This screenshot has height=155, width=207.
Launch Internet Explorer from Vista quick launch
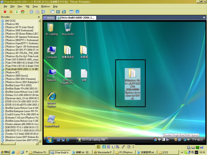[68, 140]
